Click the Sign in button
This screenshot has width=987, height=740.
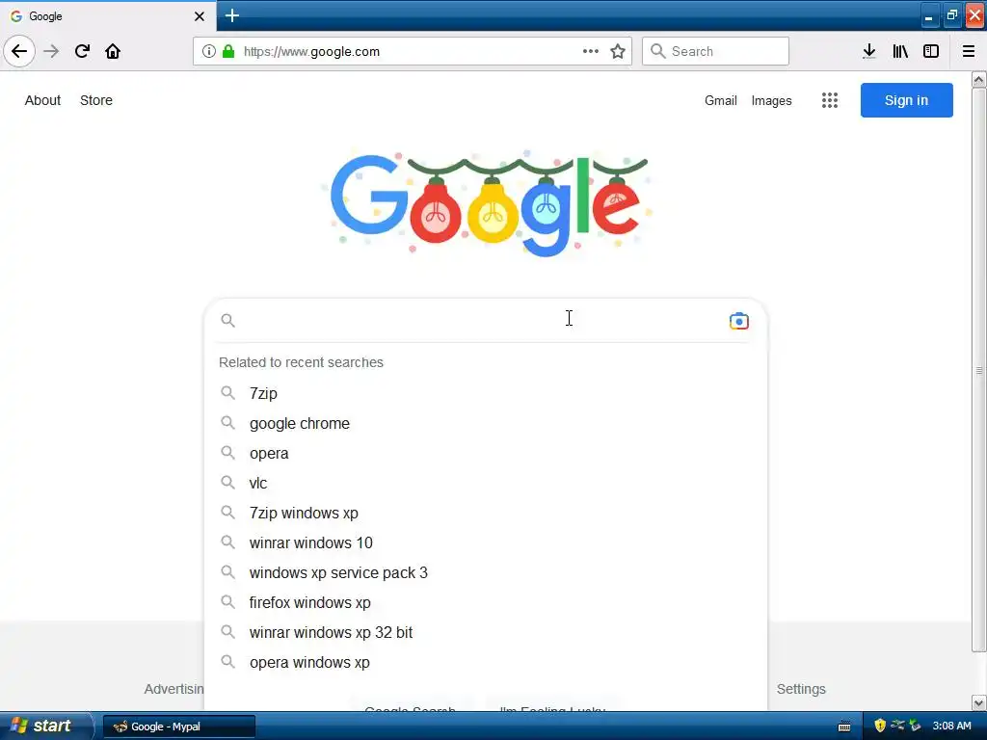906,100
